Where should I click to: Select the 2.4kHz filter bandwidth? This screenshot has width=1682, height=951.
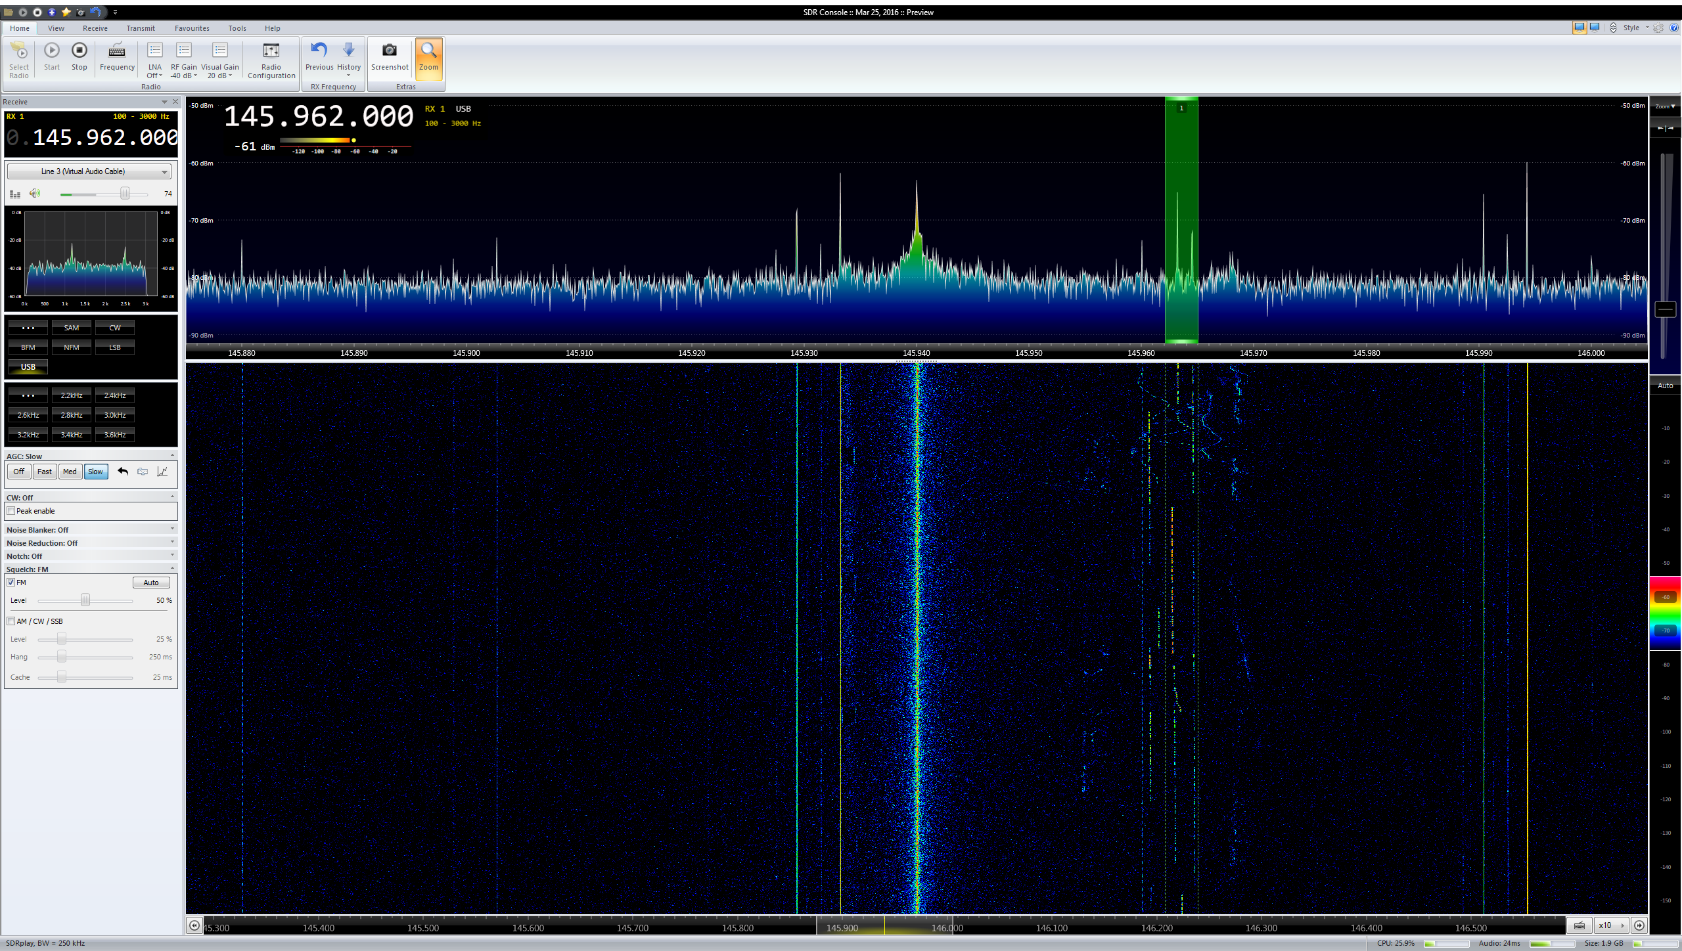click(115, 395)
